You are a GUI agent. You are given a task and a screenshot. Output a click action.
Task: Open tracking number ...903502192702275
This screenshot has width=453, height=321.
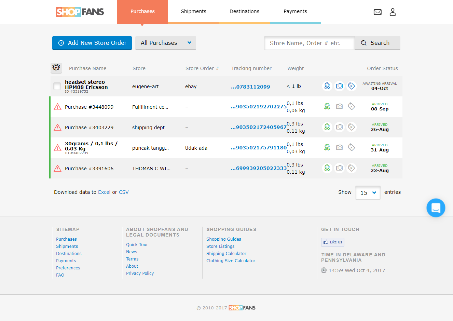(259, 107)
